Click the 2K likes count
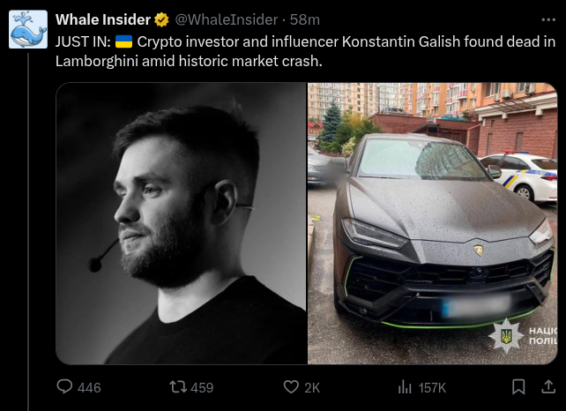566x411 pixels. point(312,387)
